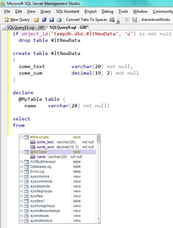Open the Window menu
This screenshot has height=228, width=173.
click(x=140, y=11)
